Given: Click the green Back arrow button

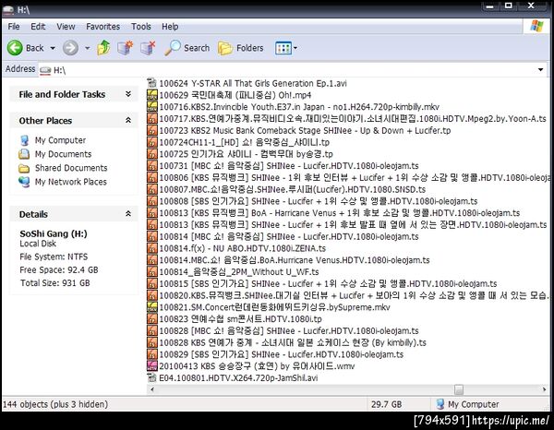Looking at the screenshot, I should [15, 48].
